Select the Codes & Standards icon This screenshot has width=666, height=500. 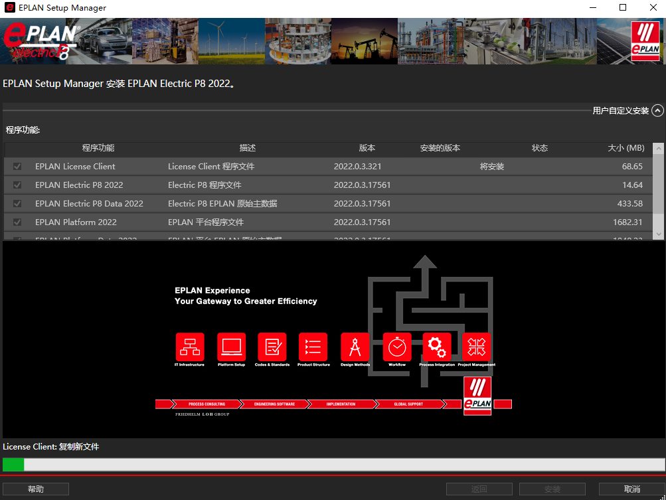coord(272,347)
